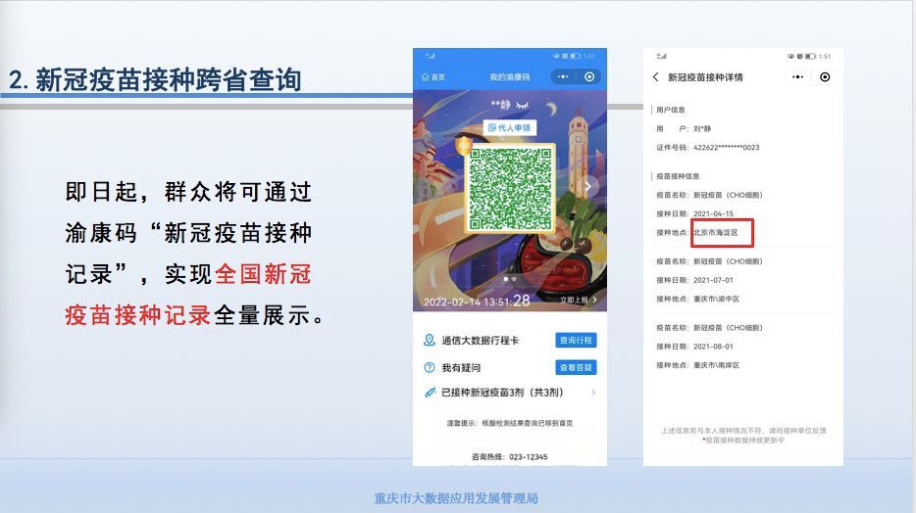Tap the golden shield badge on QR code
Viewport: 916px width, 513px height.
(464, 147)
